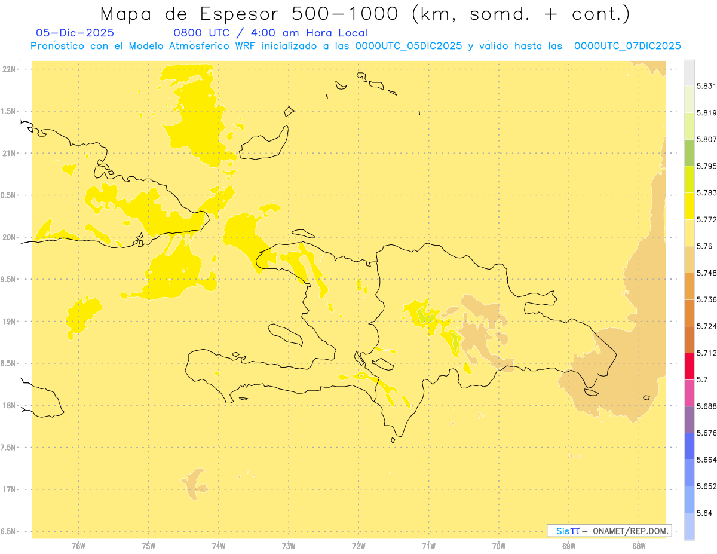Click the longitude label '71W'
Screen dimensions: 717x554
coord(428,546)
